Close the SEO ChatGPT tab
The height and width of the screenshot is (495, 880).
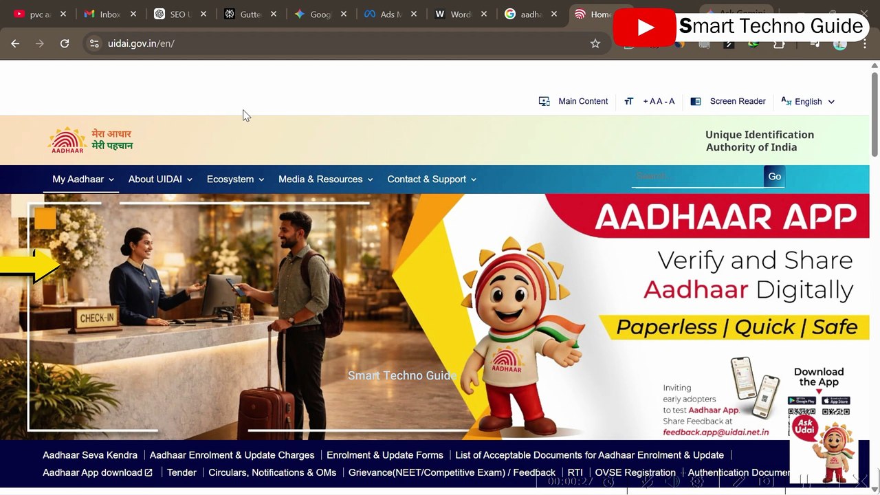[203, 14]
